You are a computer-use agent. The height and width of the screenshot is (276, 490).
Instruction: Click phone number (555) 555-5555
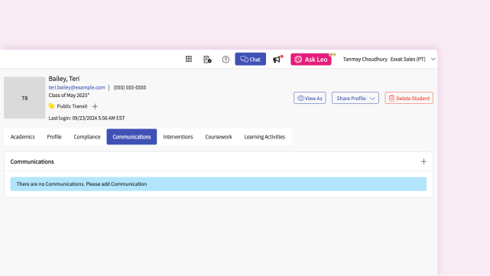click(130, 87)
